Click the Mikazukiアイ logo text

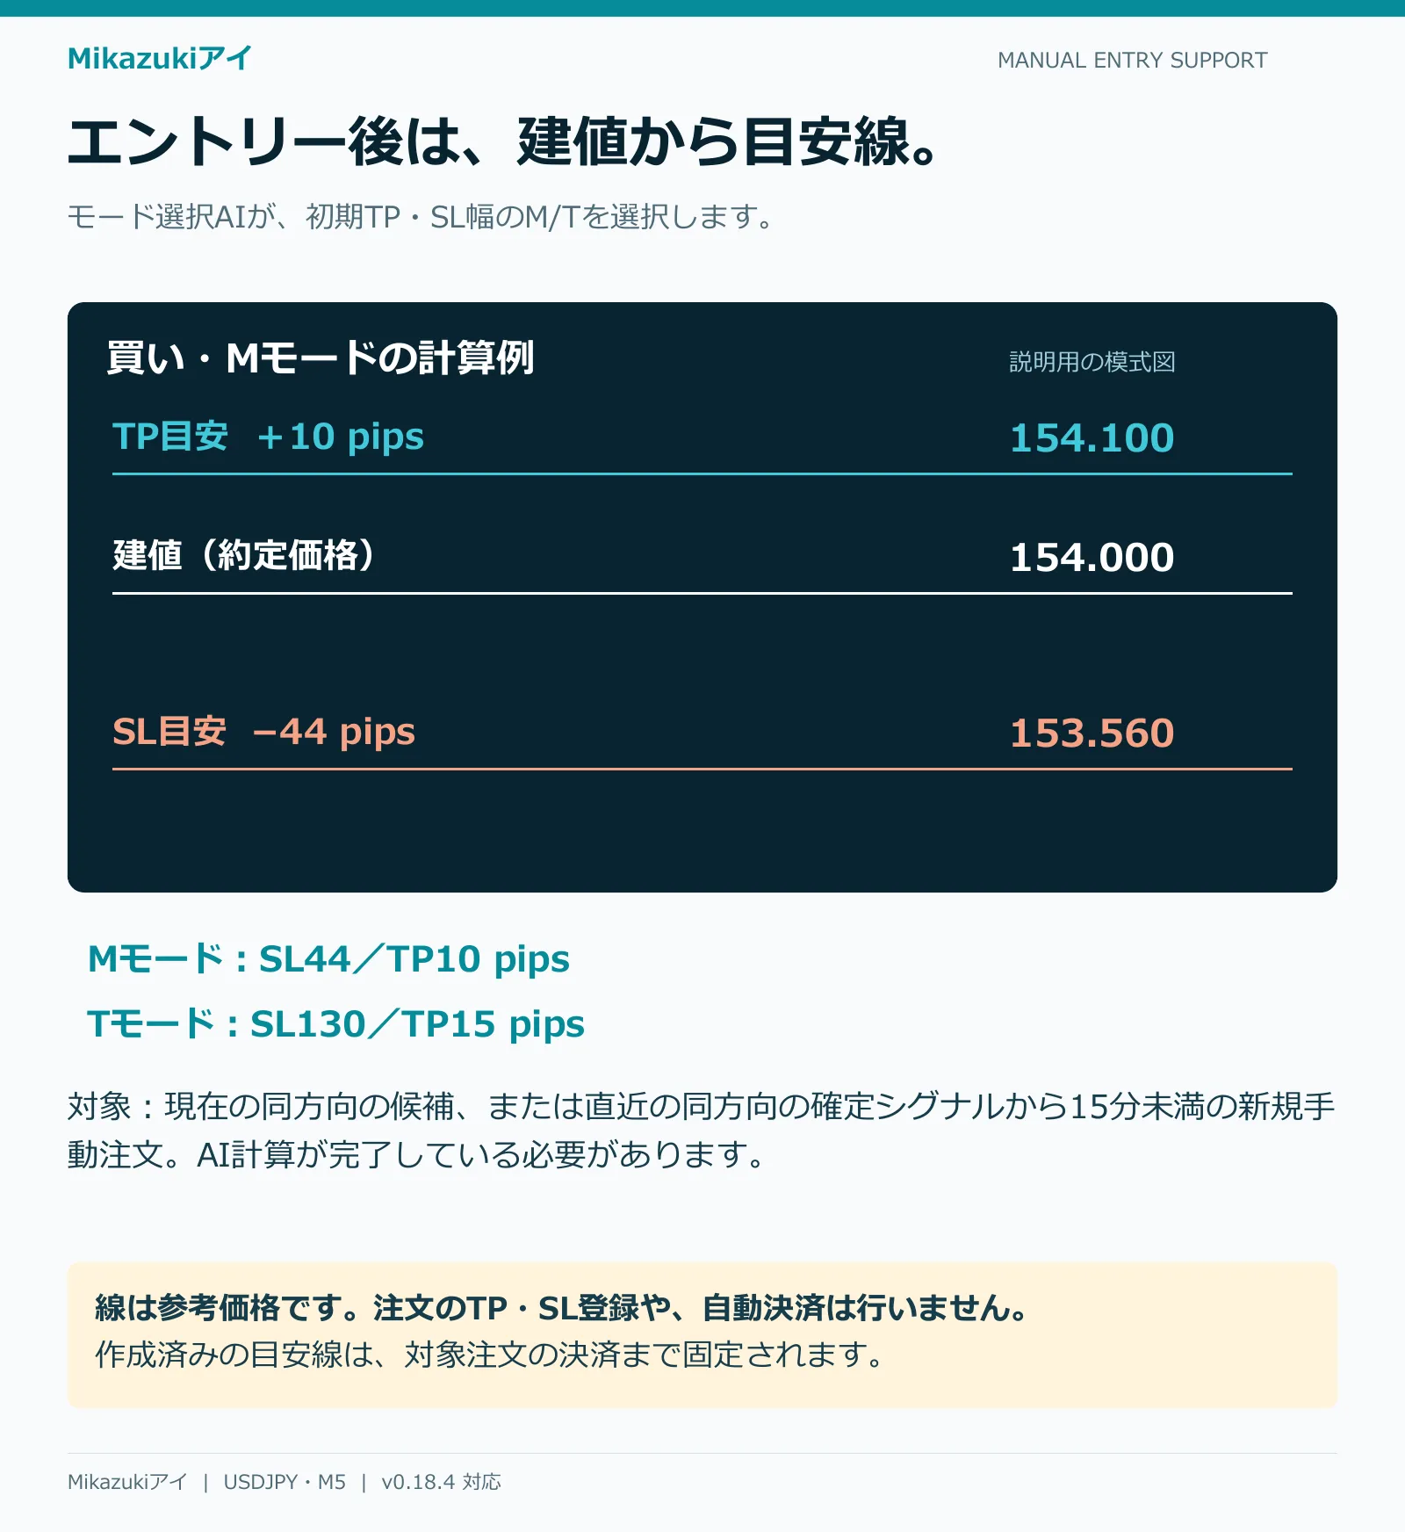(160, 59)
